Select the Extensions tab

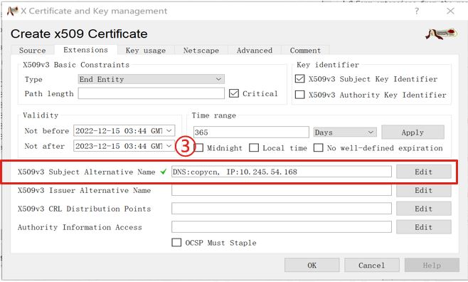85,50
